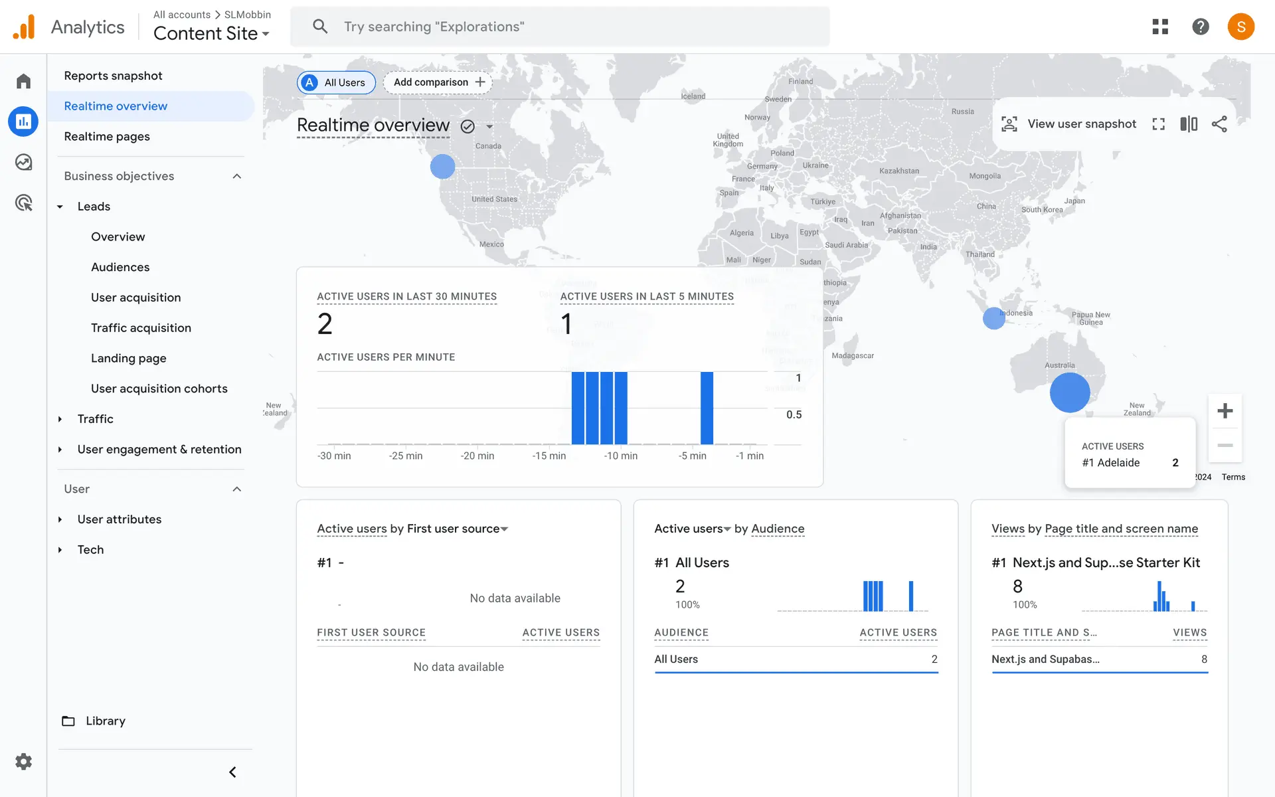The height and width of the screenshot is (797, 1275).
Task: Open Admin settings gear
Action: coord(24,761)
